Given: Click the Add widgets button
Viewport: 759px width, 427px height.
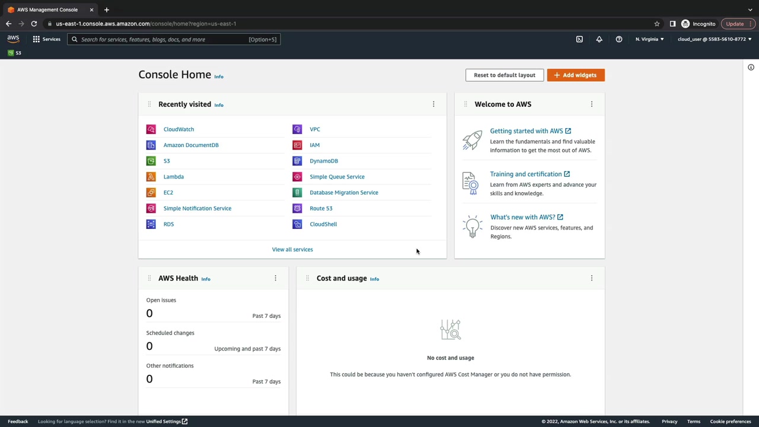Looking at the screenshot, I should tap(576, 75).
